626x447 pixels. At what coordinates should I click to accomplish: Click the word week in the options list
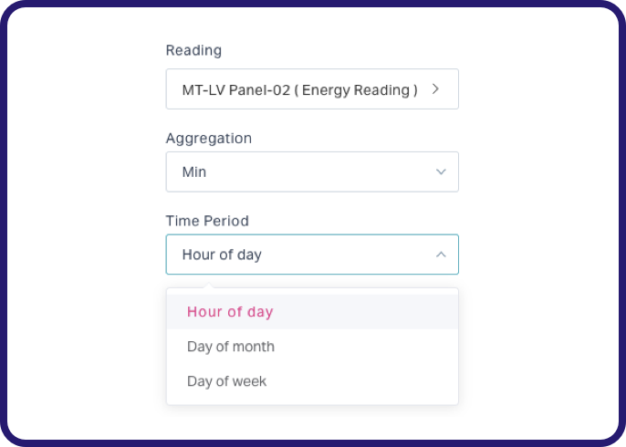tap(249, 381)
